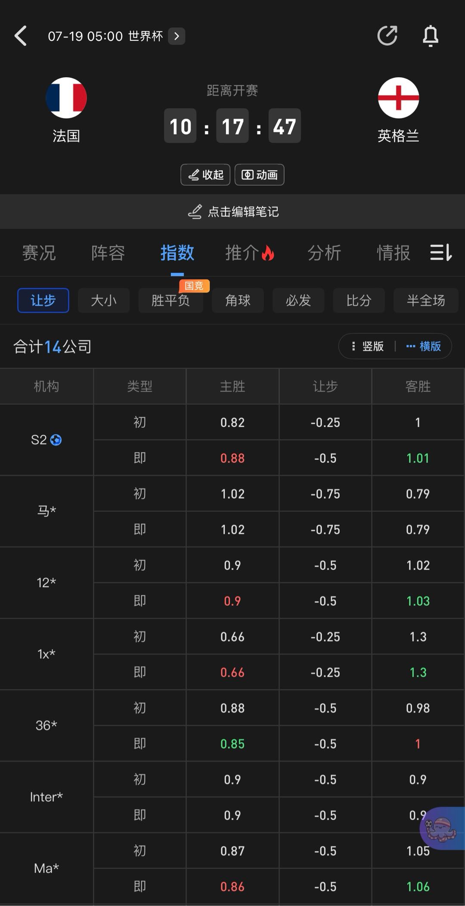Open the 12* company row

[x=46, y=583]
